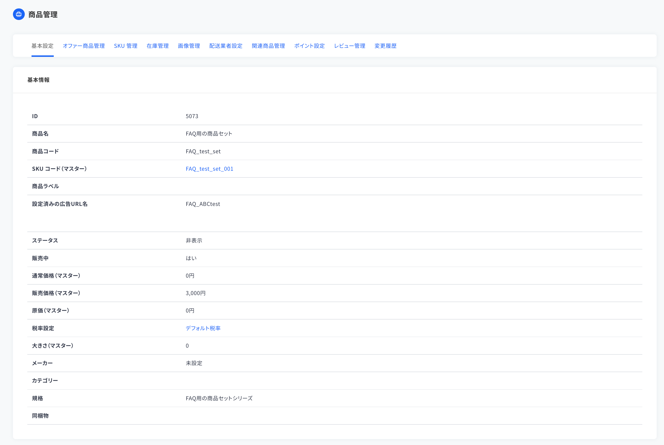Click the 基本情報 section heading

38,80
